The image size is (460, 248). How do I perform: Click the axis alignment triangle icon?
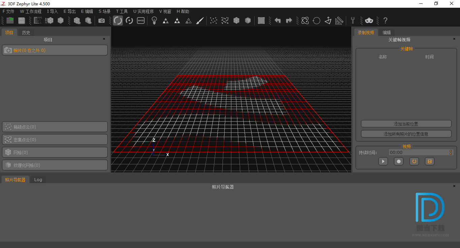coord(328,20)
